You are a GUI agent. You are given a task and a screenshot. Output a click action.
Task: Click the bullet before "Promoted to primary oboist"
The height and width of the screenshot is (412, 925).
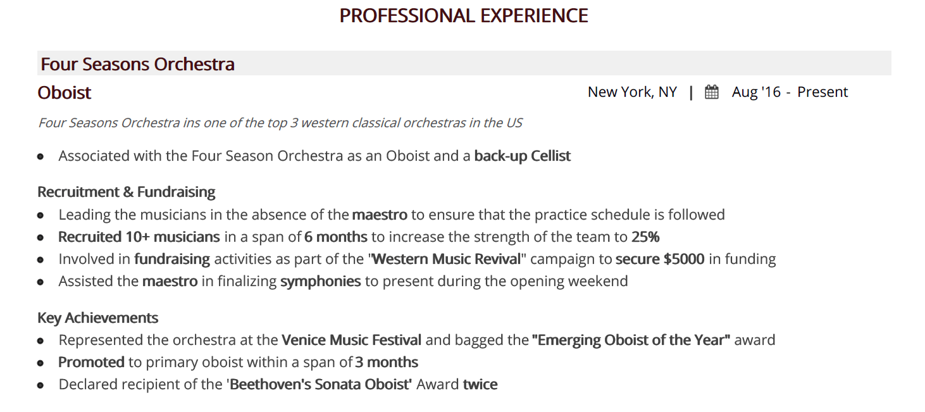coord(41,363)
